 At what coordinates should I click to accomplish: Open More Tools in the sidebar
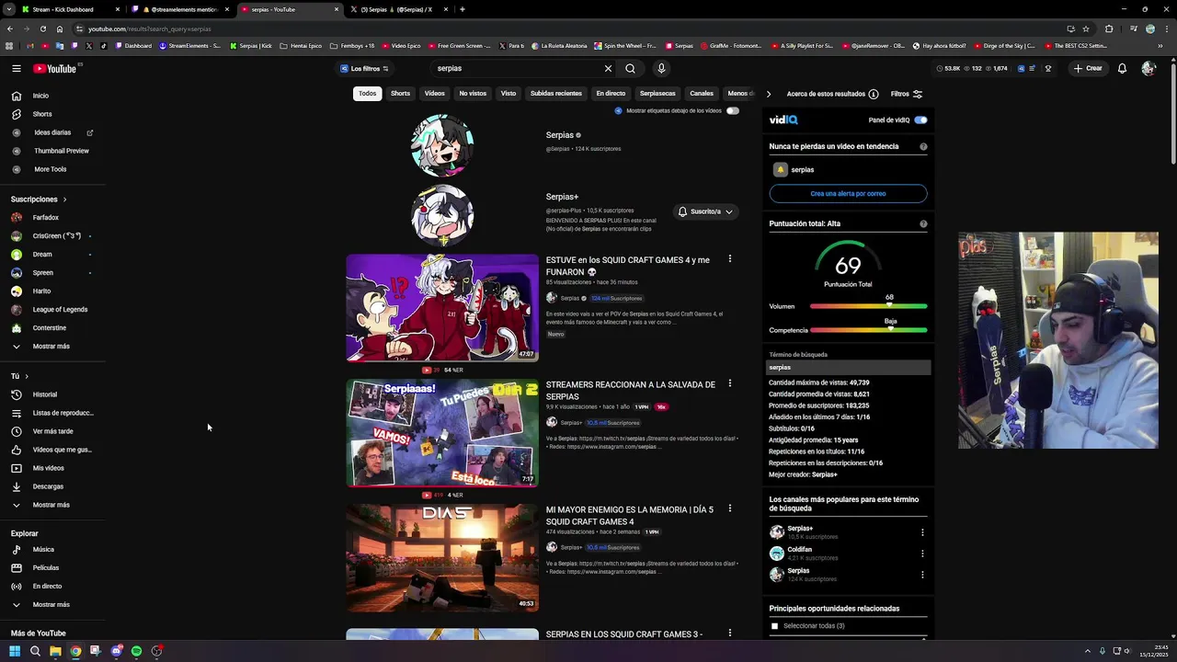[50, 169]
